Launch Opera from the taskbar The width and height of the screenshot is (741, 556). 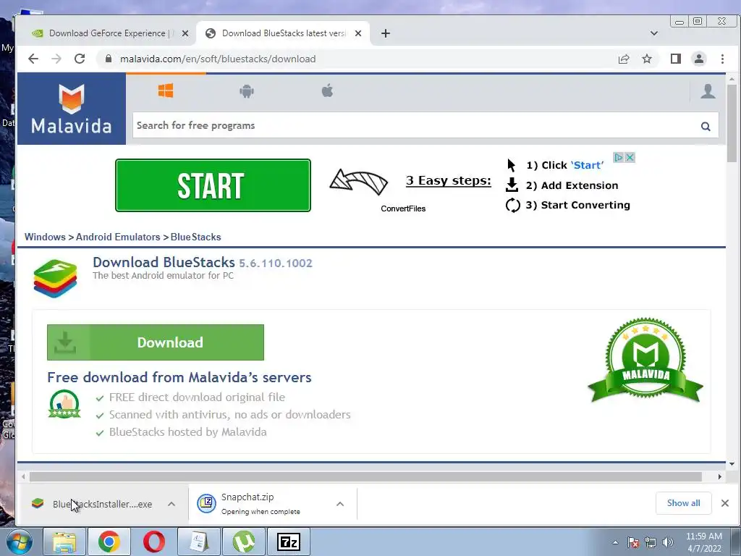[154, 542]
